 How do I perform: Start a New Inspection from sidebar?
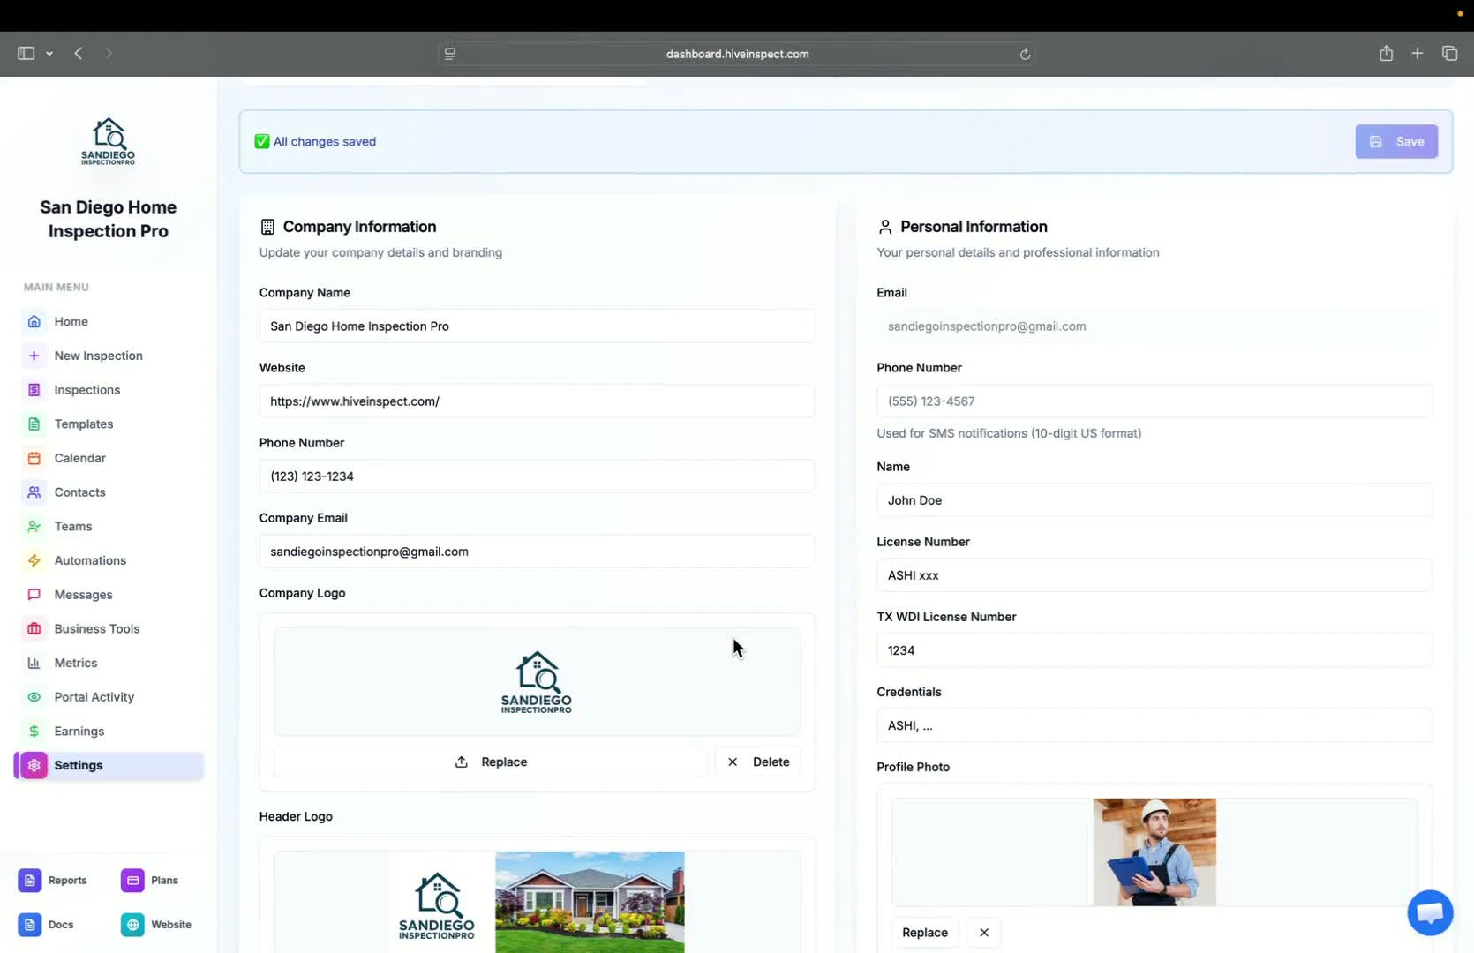coord(98,356)
